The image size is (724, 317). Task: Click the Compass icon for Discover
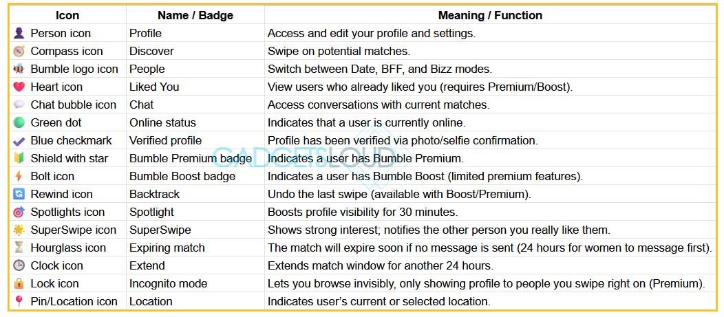click(19, 51)
